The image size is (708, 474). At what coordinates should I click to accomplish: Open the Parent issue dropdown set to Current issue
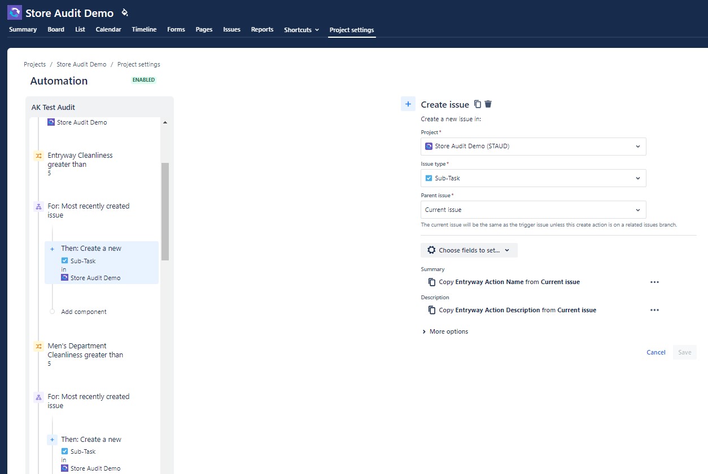pyautogui.click(x=533, y=209)
